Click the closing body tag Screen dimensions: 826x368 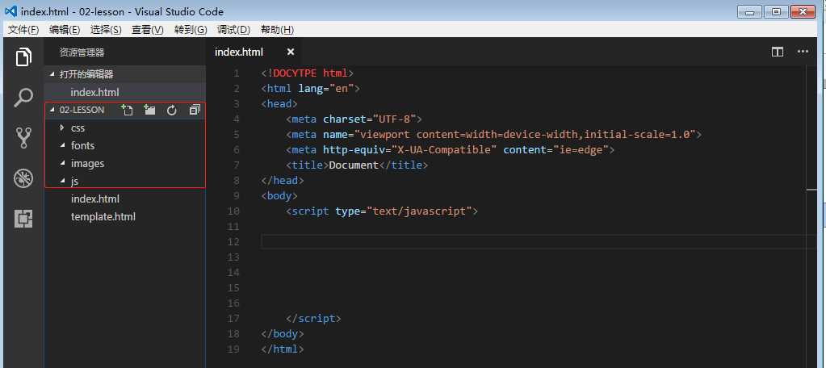tap(283, 334)
